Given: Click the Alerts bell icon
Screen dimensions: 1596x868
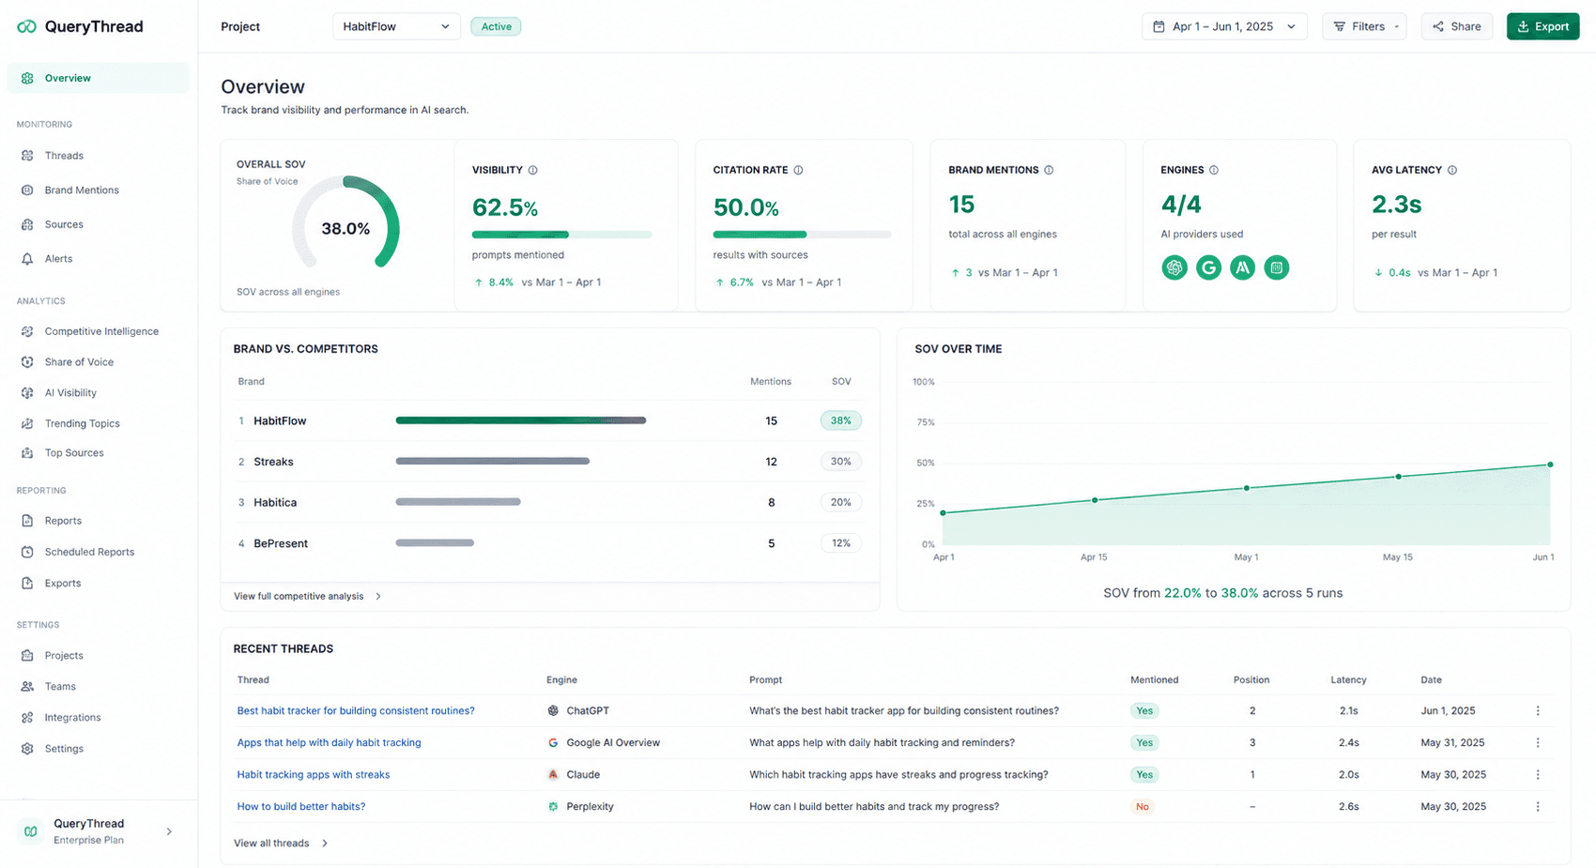Looking at the screenshot, I should click(x=27, y=259).
